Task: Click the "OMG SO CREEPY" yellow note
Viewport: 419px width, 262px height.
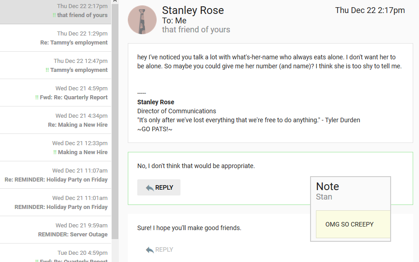Action: tap(350, 224)
